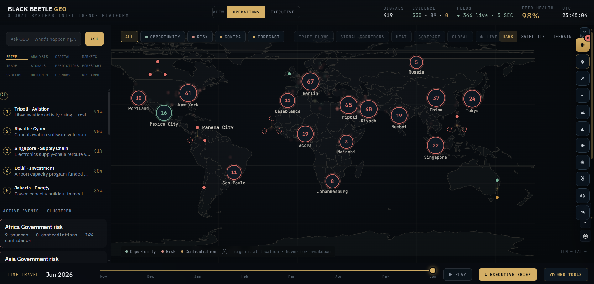Select the sunburst map tool
The height and width of the screenshot is (284, 594).
(x=582, y=162)
